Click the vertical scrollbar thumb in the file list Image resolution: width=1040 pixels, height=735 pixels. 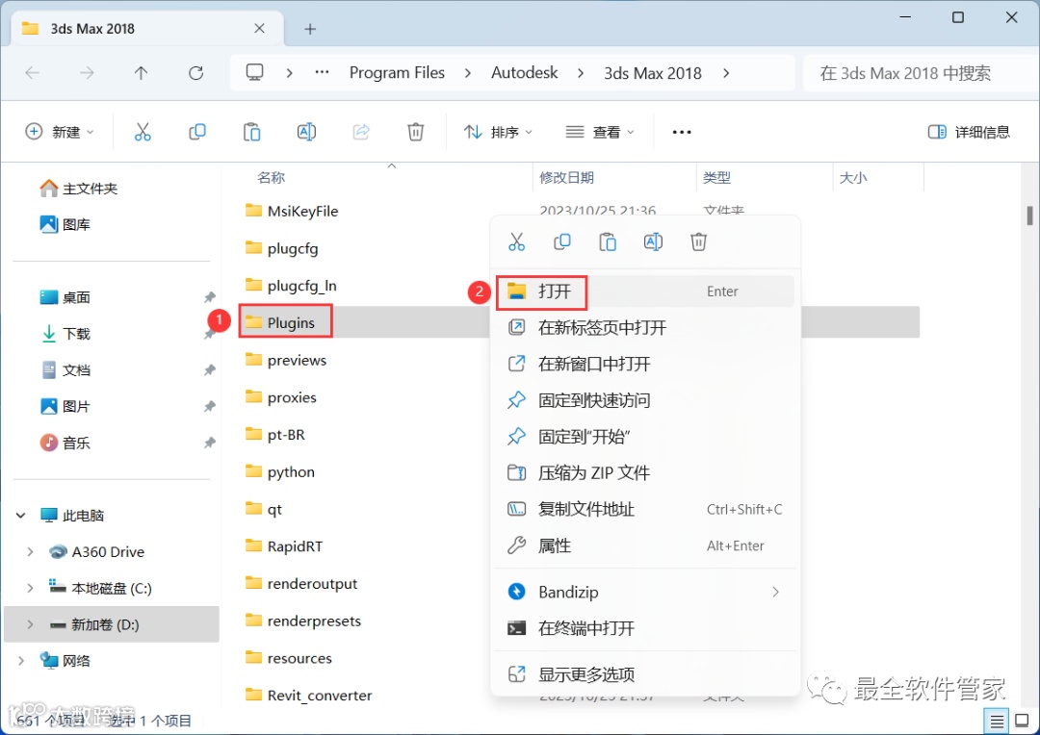1029,215
